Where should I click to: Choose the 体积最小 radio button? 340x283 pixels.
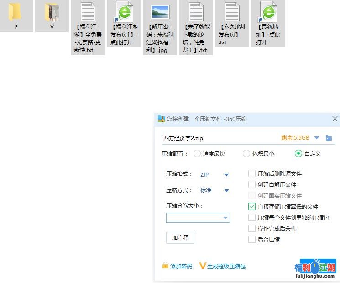coord(246,154)
